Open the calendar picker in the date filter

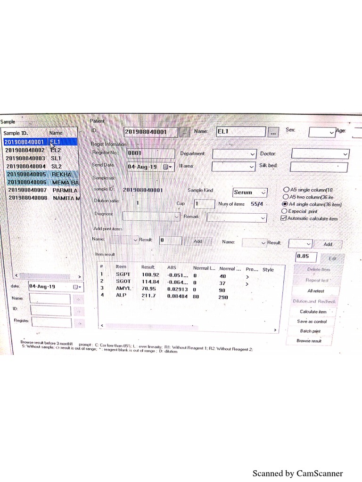pyautogui.click(x=77, y=287)
